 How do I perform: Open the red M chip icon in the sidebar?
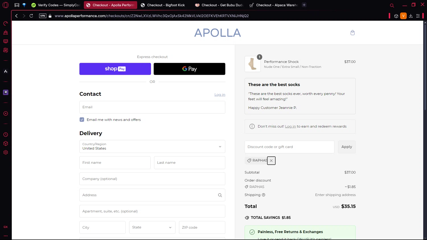[6, 50]
